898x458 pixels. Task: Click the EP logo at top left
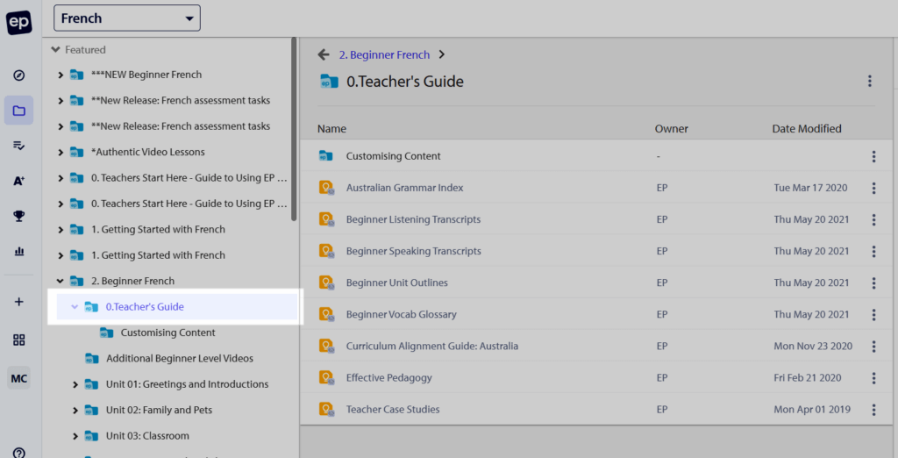[19, 22]
